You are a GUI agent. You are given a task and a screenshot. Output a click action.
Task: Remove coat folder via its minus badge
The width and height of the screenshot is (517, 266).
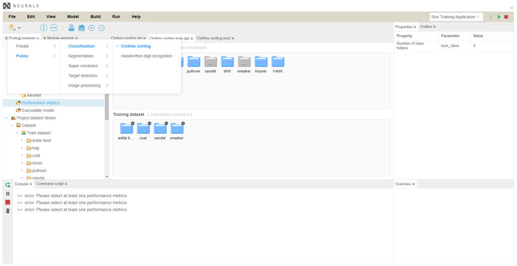pos(149,123)
